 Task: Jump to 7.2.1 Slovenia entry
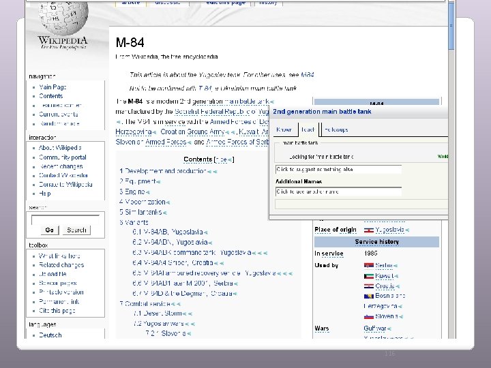166,333
